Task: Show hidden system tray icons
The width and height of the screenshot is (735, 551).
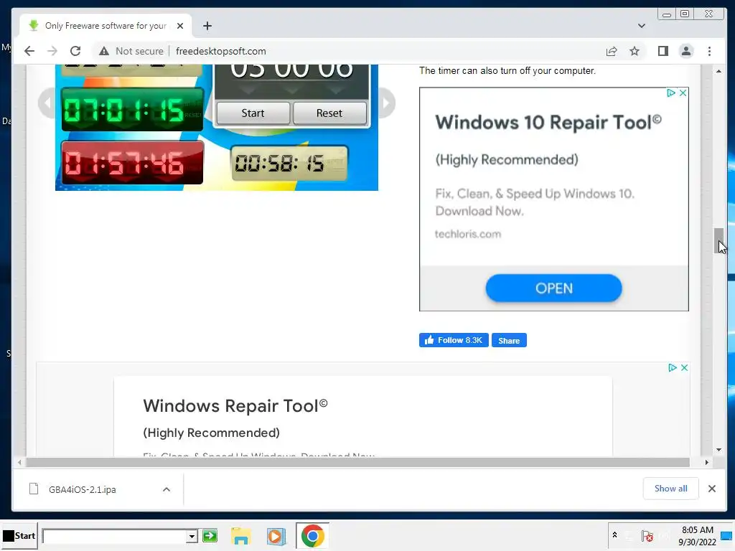Action: (x=614, y=535)
